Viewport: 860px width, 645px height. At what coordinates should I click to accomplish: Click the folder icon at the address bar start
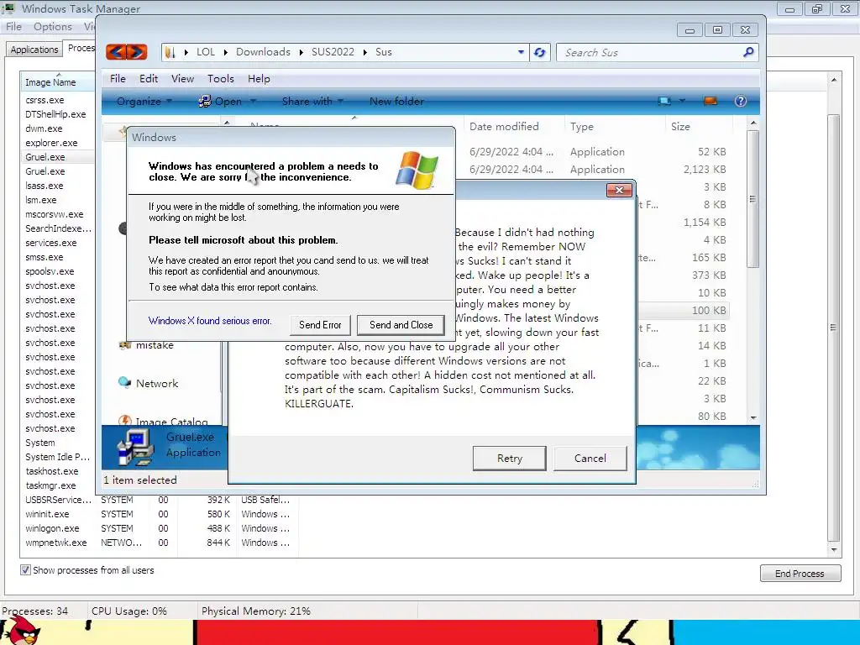coord(170,52)
